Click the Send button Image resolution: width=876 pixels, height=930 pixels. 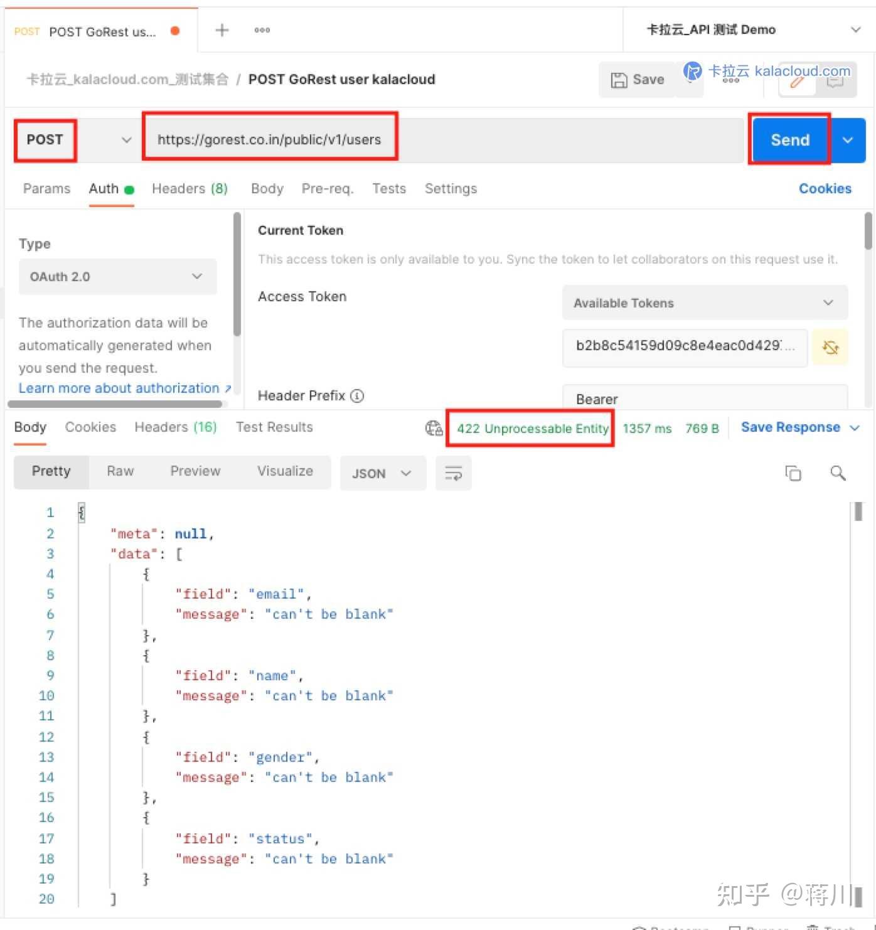pyautogui.click(x=789, y=140)
